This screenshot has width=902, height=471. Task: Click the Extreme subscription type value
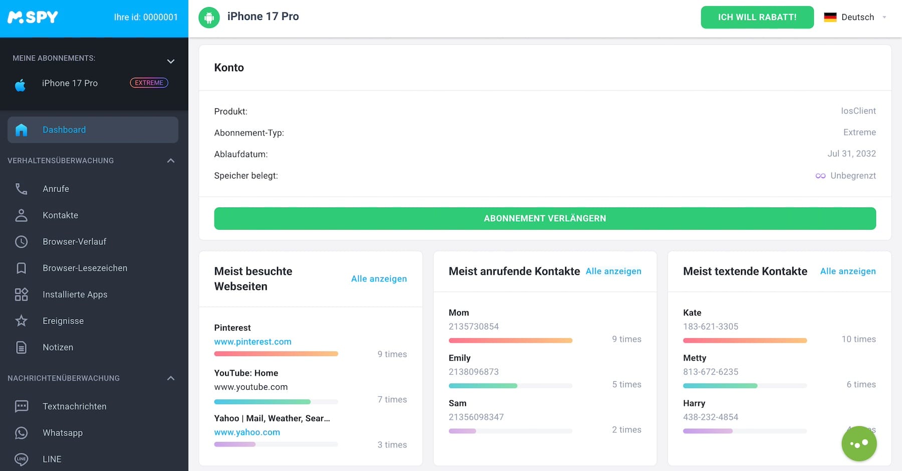click(x=859, y=132)
